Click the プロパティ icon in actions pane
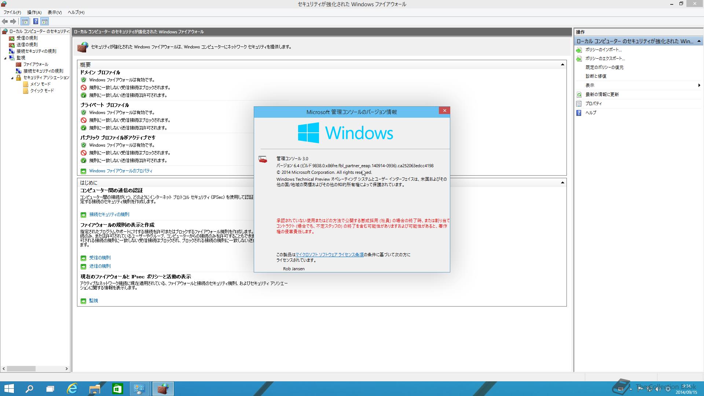This screenshot has height=396, width=704. (579, 104)
